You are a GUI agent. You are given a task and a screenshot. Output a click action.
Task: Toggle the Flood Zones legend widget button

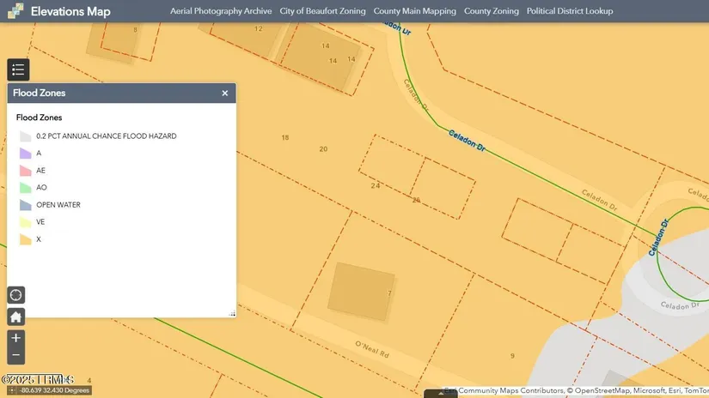click(x=18, y=69)
